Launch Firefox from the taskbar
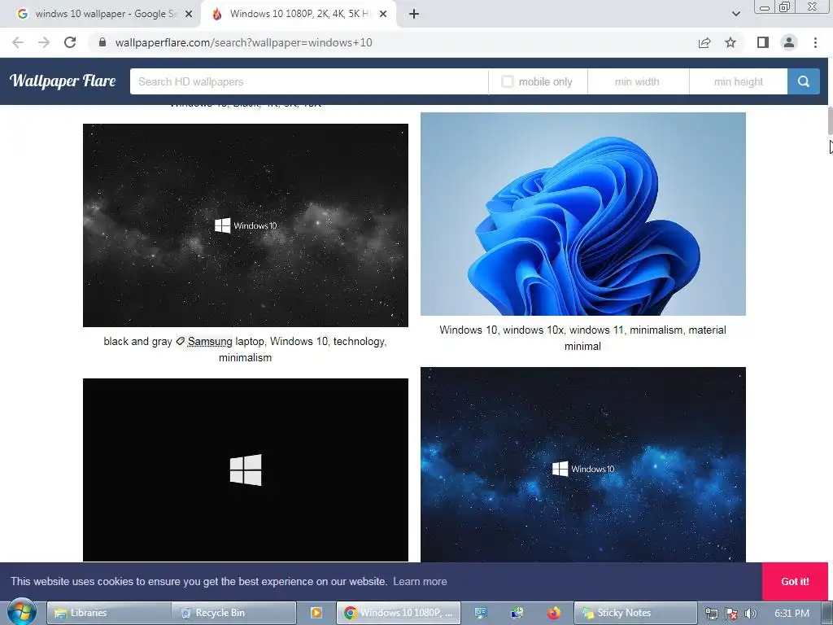Image resolution: width=833 pixels, height=625 pixels. pyautogui.click(x=553, y=613)
